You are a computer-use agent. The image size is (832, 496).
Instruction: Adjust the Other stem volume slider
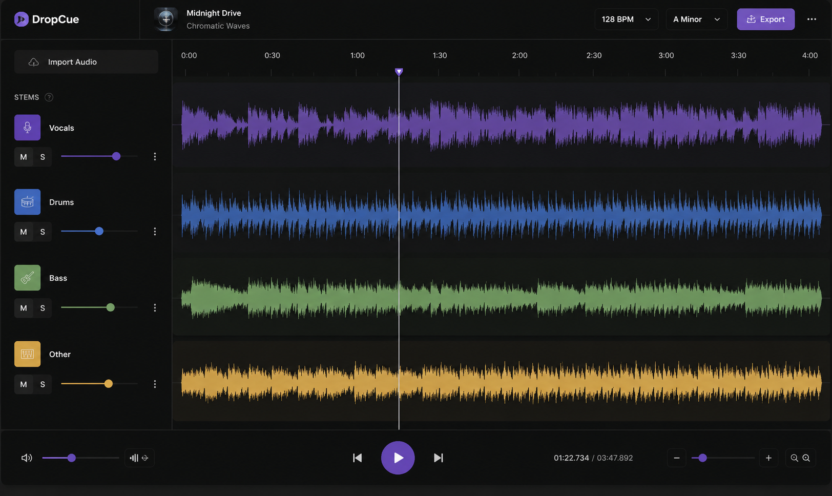click(x=99, y=384)
